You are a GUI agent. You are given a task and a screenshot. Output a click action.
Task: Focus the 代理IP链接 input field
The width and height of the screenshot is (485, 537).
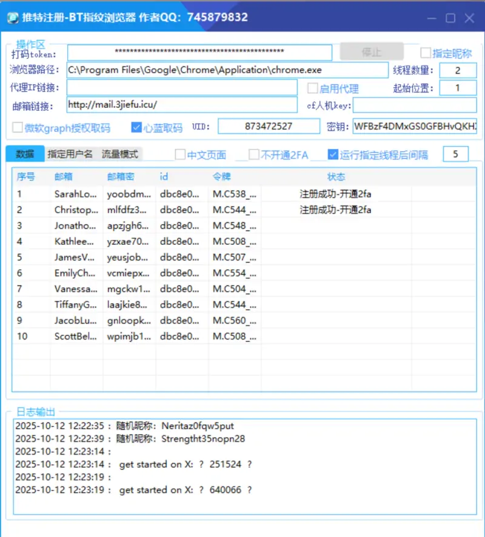tap(182, 88)
